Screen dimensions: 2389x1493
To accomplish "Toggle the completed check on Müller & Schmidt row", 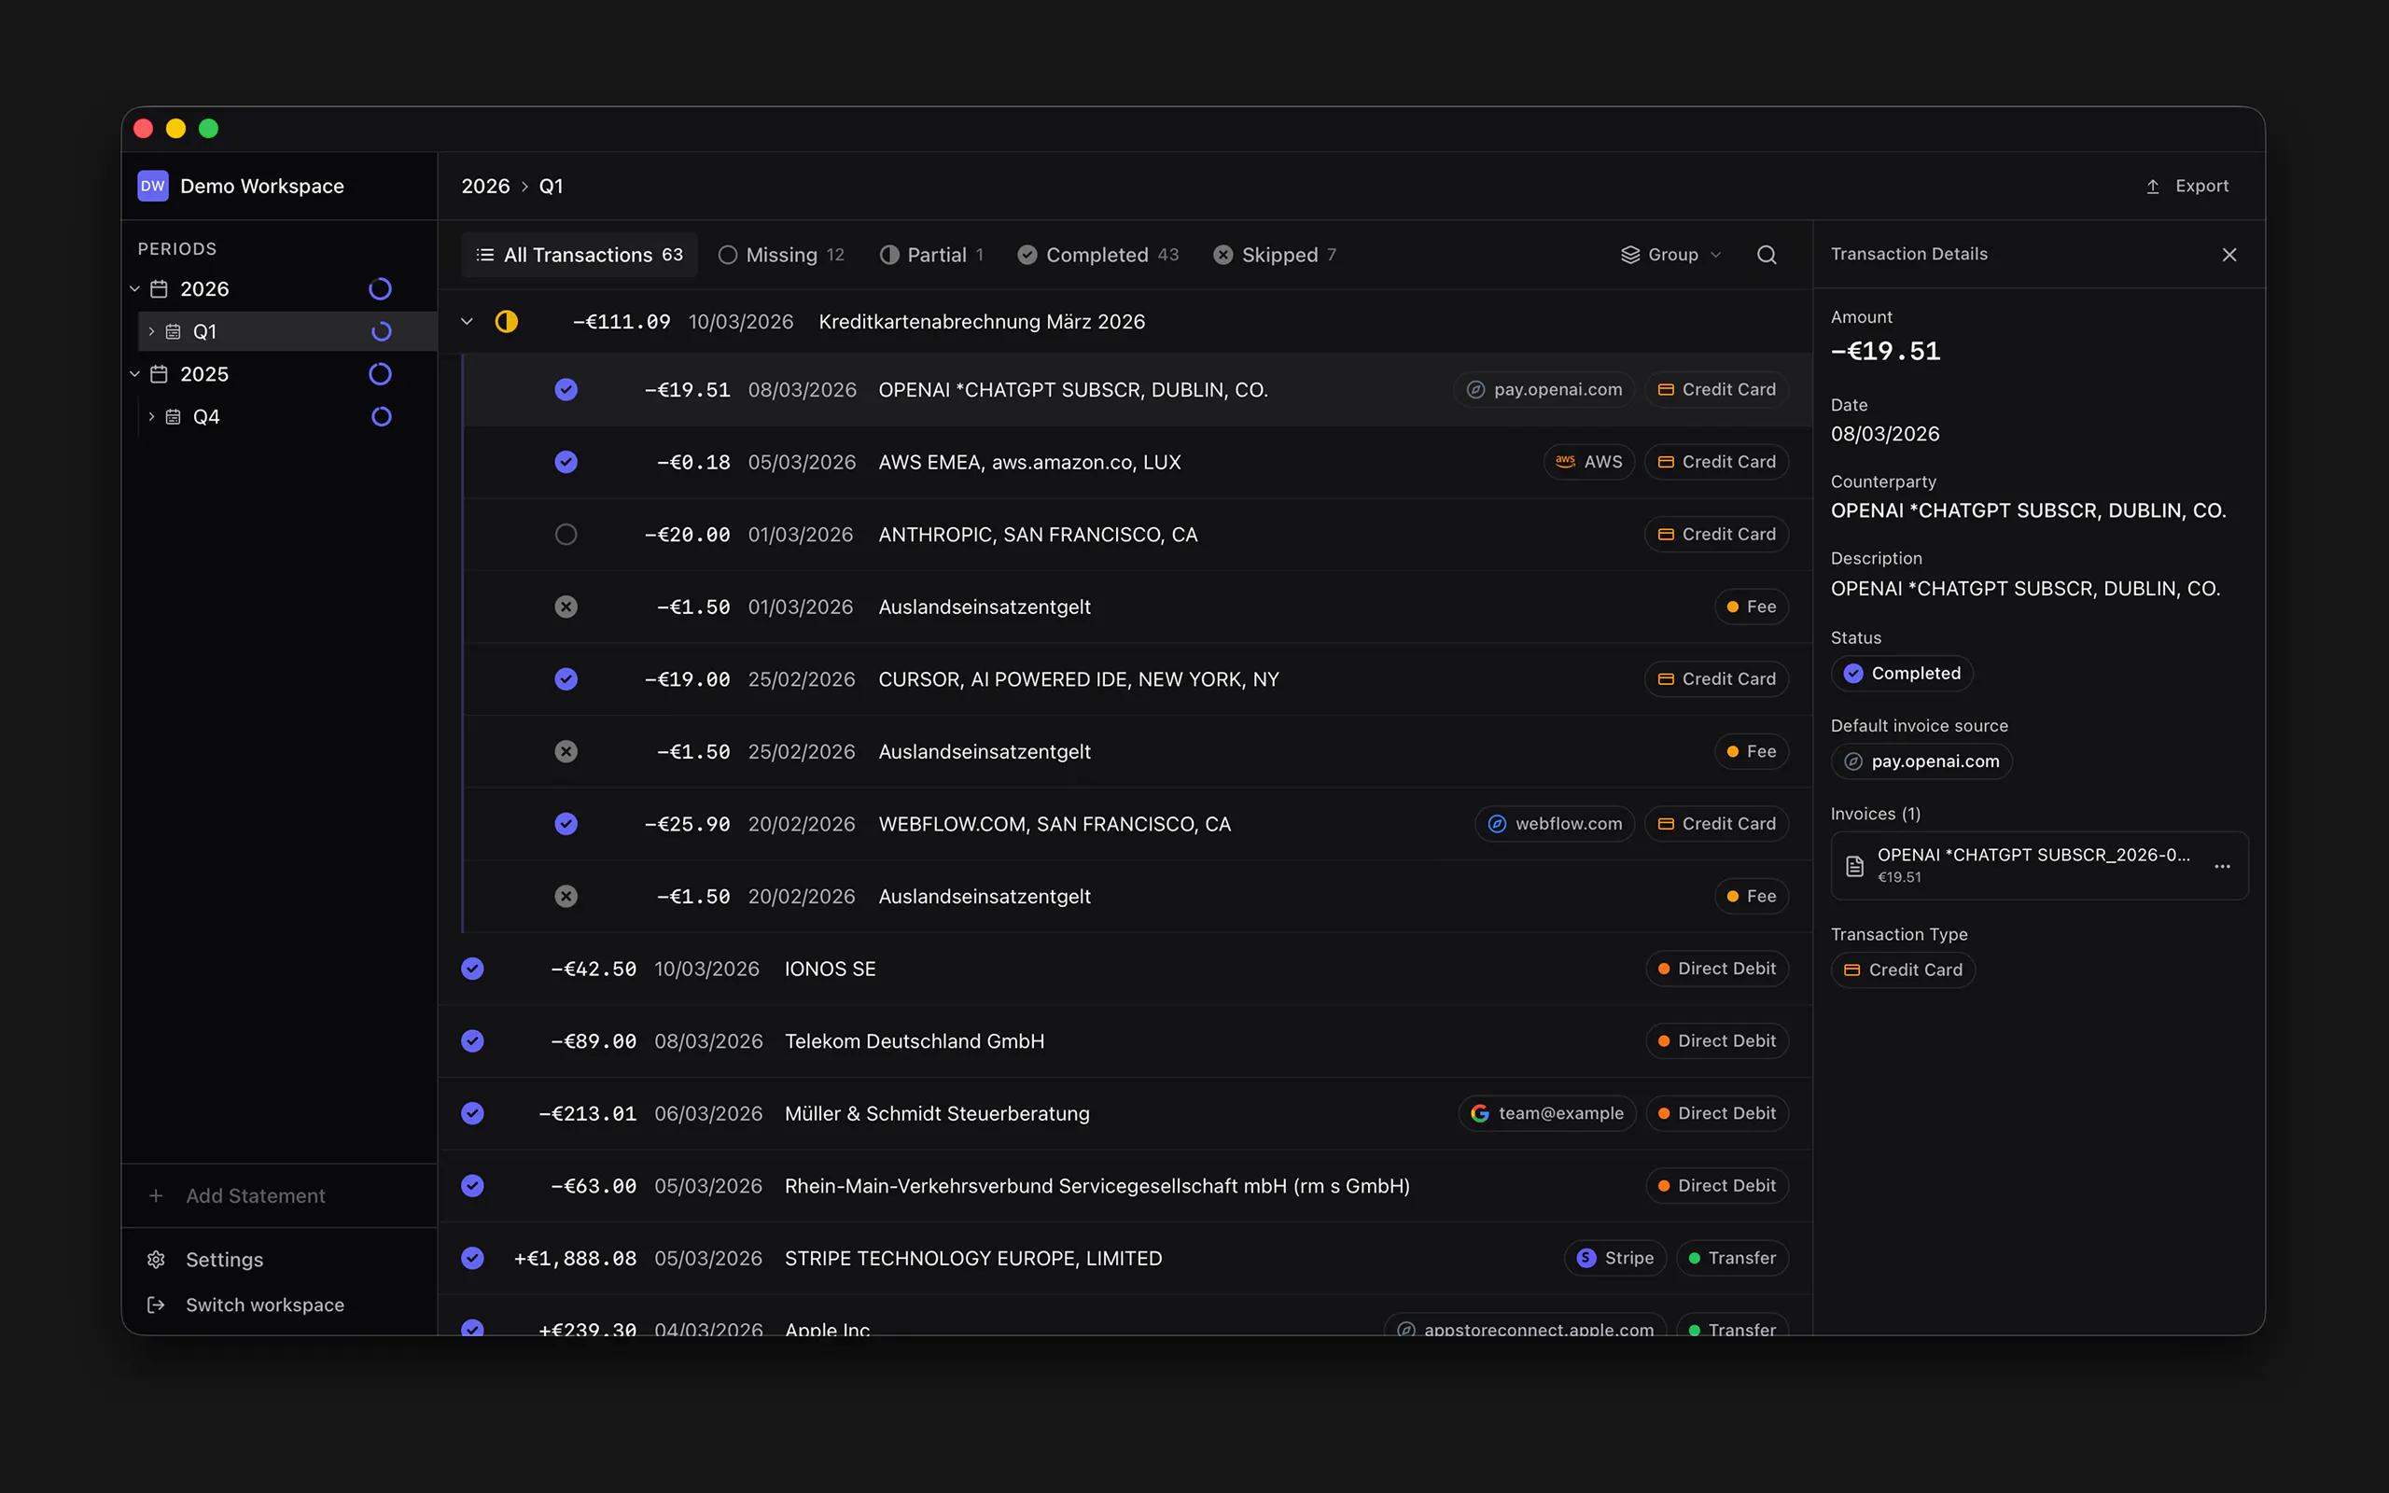I will 473,1114.
